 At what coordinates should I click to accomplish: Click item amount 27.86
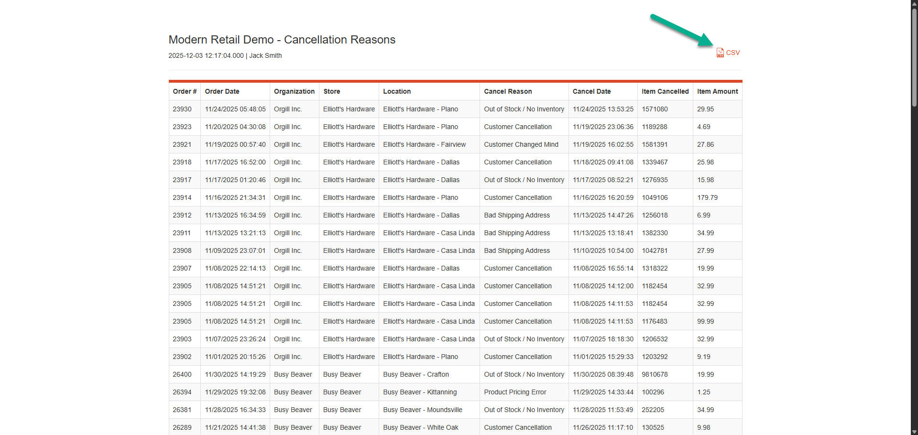coord(705,144)
